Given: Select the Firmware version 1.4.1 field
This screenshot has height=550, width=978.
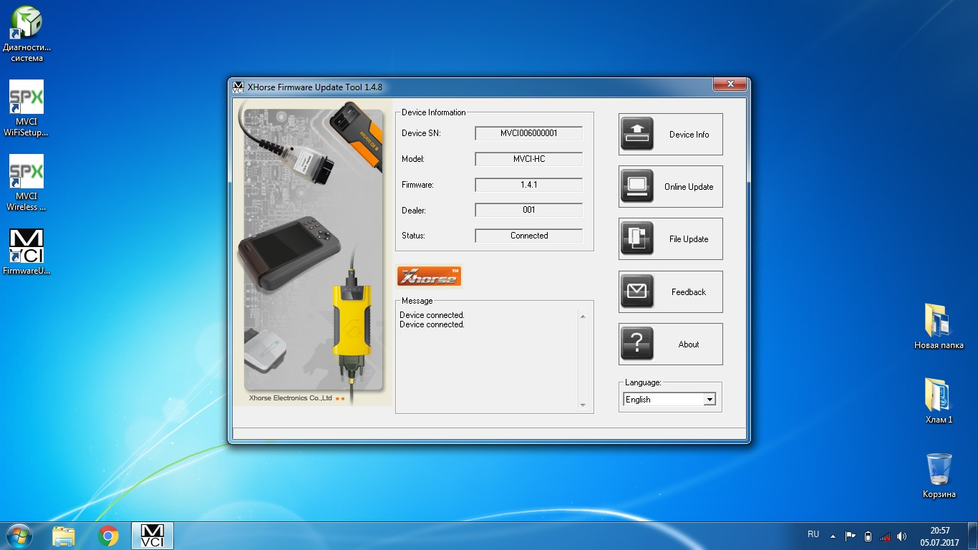Looking at the screenshot, I should point(529,185).
